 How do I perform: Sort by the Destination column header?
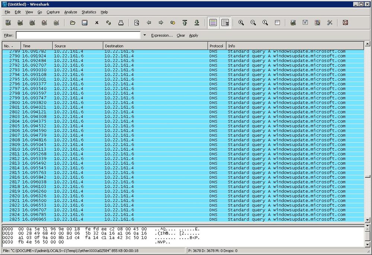click(x=155, y=46)
